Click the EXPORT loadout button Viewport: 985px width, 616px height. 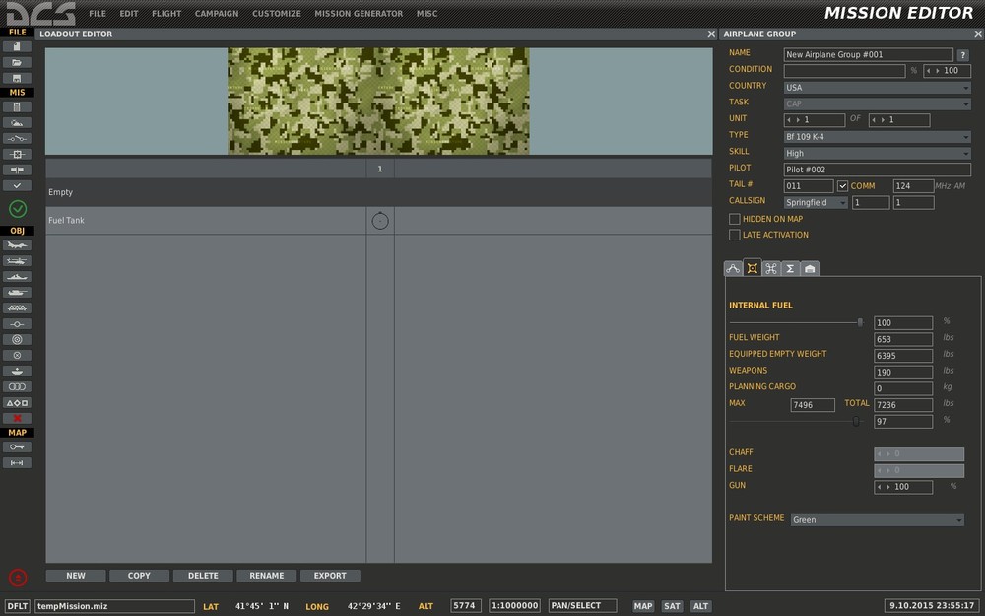330,576
